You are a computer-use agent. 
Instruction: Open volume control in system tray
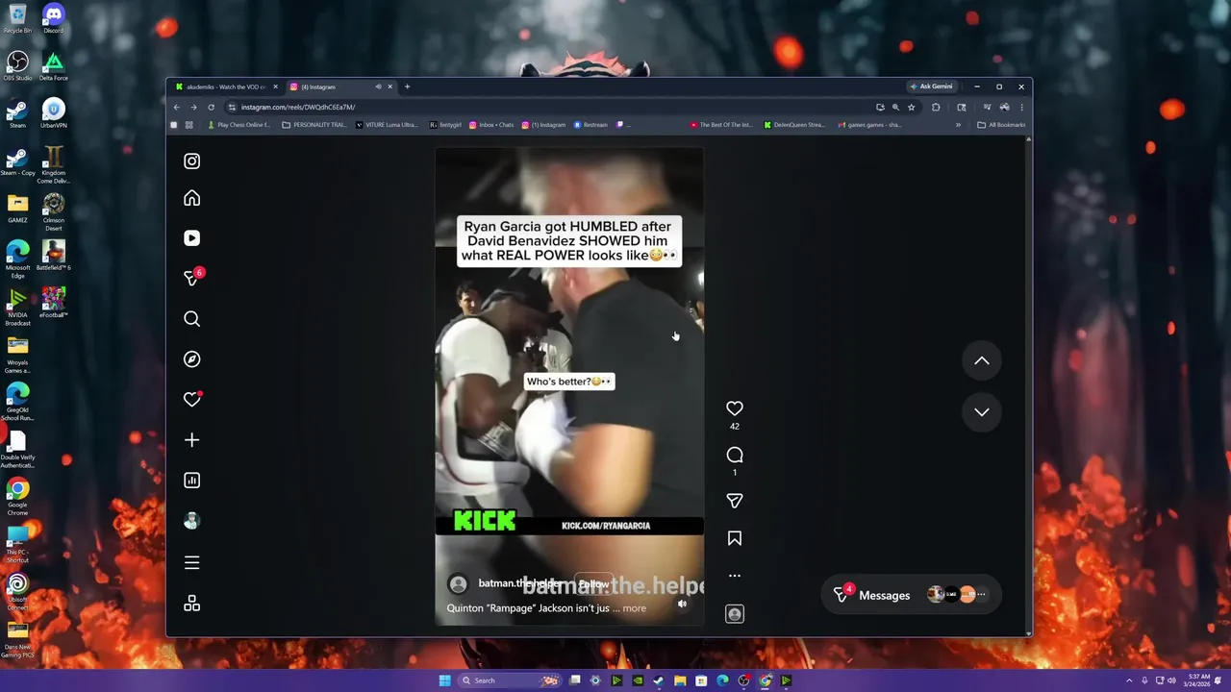click(1170, 680)
